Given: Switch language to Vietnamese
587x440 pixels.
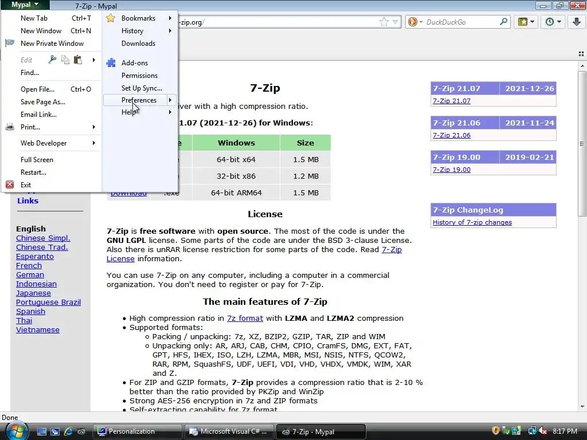Looking at the screenshot, I should point(38,329).
